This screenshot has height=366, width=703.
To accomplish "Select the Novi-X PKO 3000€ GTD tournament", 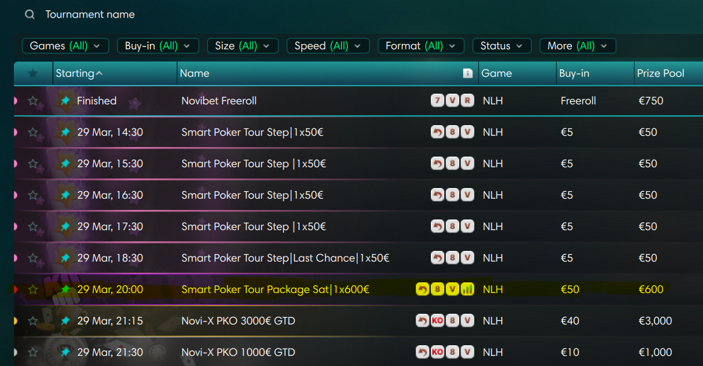I will pyautogui.click(x=238, y=321).
